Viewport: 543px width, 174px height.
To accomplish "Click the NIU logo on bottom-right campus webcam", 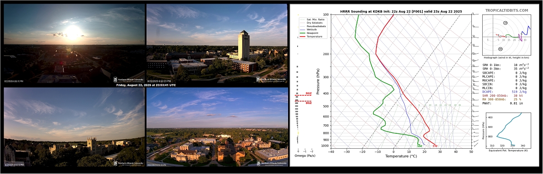I will (272, 163).
